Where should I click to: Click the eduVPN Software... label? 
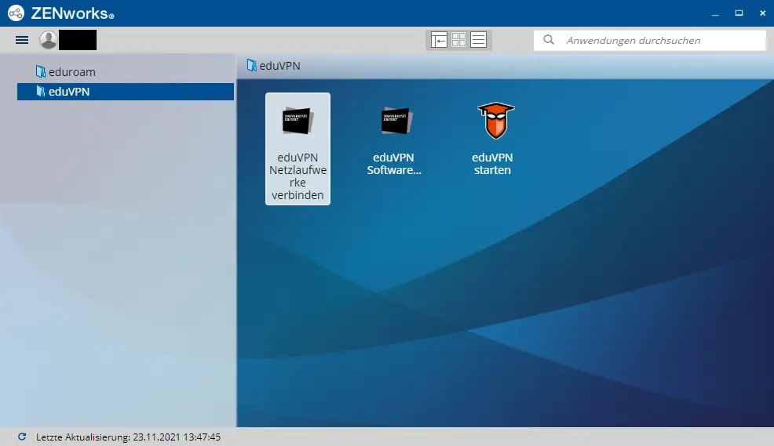click(394, 164)
